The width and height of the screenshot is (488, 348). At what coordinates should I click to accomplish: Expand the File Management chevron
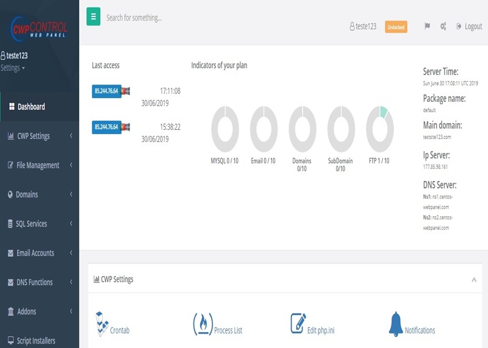(x=71, y=165)
